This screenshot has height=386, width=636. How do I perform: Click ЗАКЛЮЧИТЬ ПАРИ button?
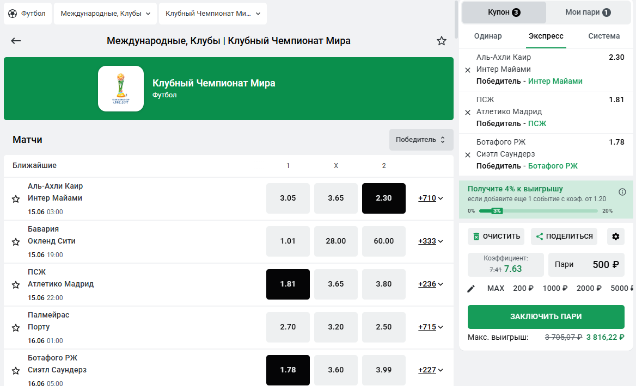(546, 317)
